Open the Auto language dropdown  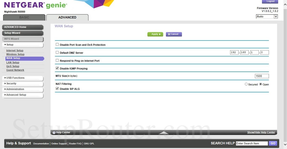click(267, 16)
